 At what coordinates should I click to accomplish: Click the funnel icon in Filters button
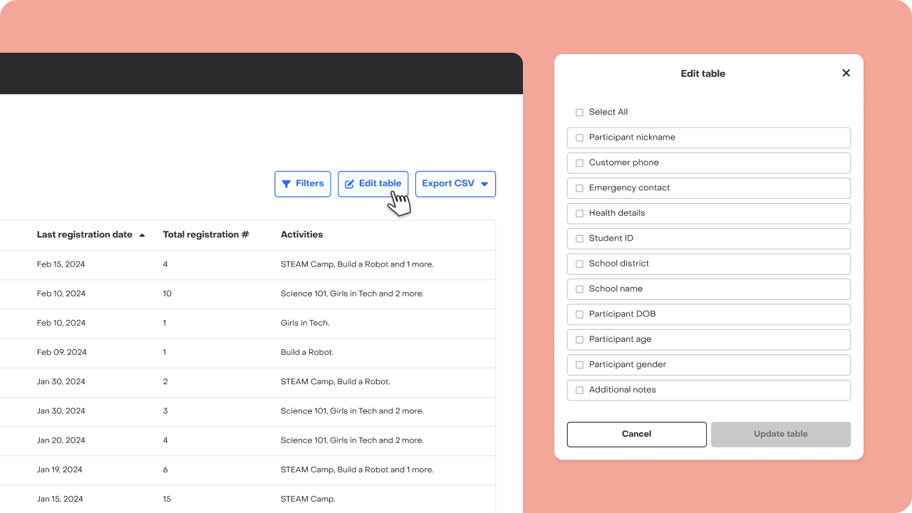click(286, 184)
